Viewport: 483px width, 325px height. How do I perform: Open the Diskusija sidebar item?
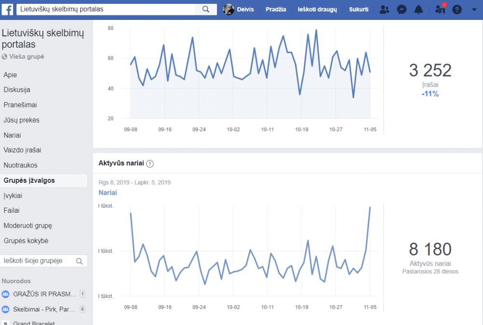click(17, 90)
